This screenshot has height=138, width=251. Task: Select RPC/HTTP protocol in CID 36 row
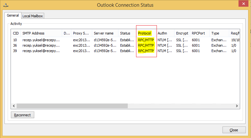[x=146, y=45]
